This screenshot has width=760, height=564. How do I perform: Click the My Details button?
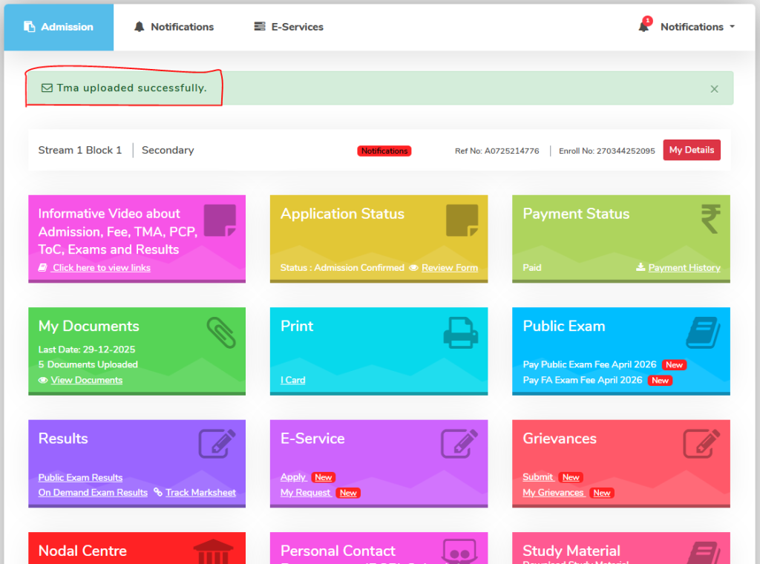coord(692,149)
